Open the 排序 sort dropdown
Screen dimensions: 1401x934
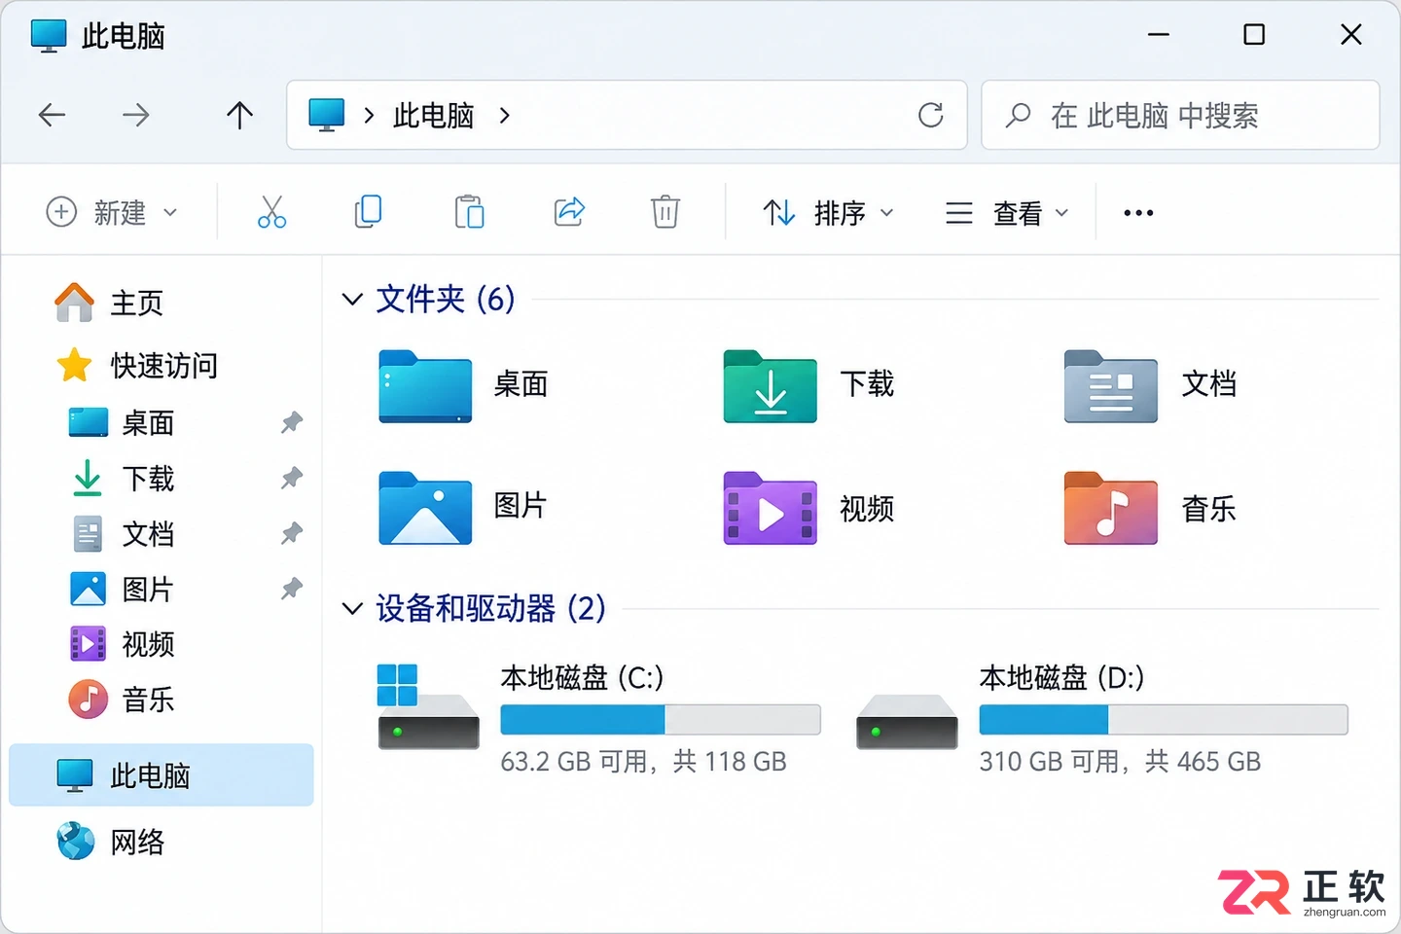(x=828, y=212)
